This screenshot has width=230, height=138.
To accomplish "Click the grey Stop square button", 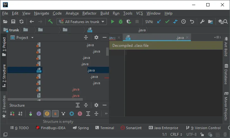I will [x=137, y=22].
